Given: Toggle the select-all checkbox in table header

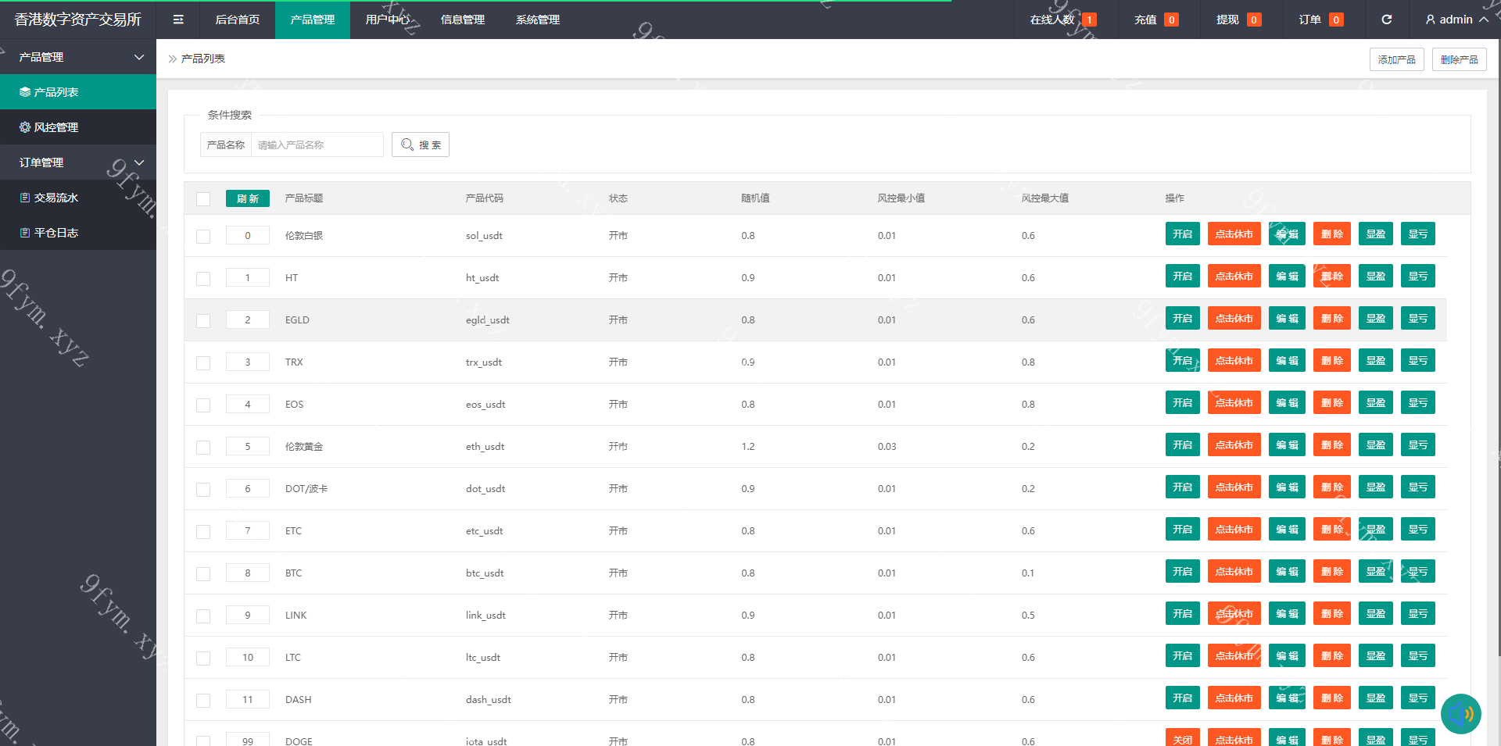Looking at the screenshot, I should 203,199.
